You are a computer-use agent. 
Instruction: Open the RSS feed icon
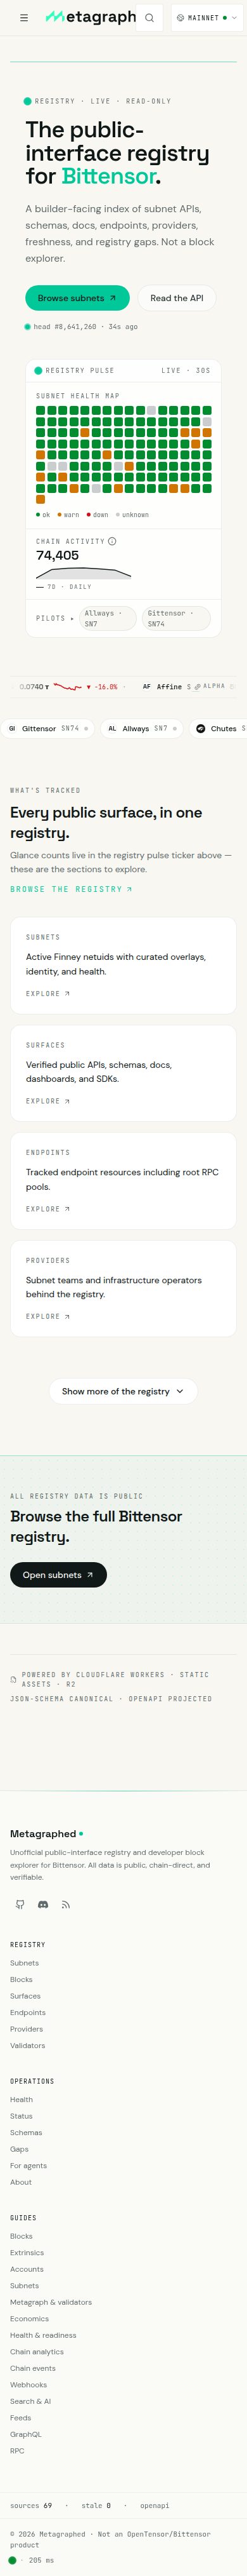pyautogui.click(x=66, y=1904)
